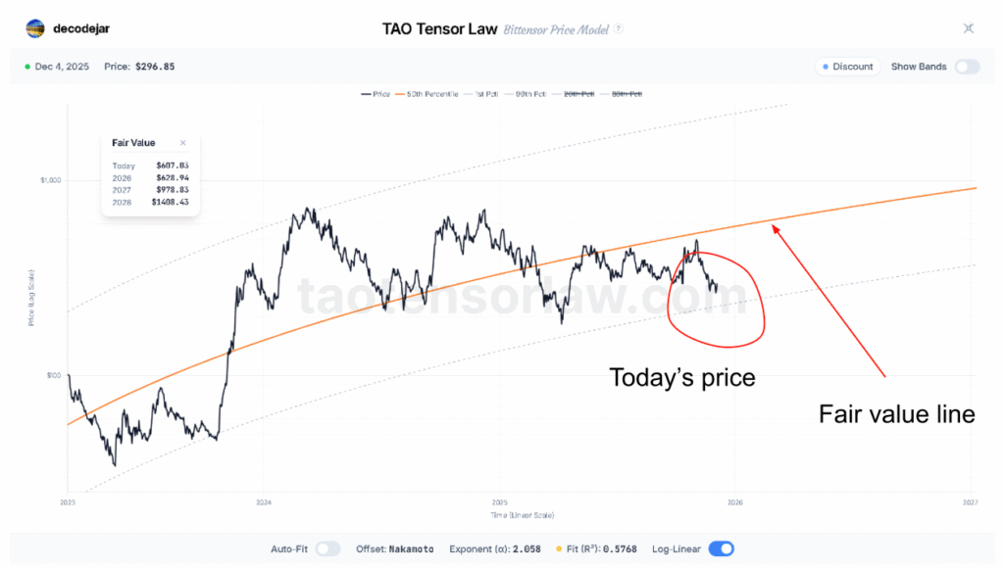Click the Discount button

tap(848, 67)
